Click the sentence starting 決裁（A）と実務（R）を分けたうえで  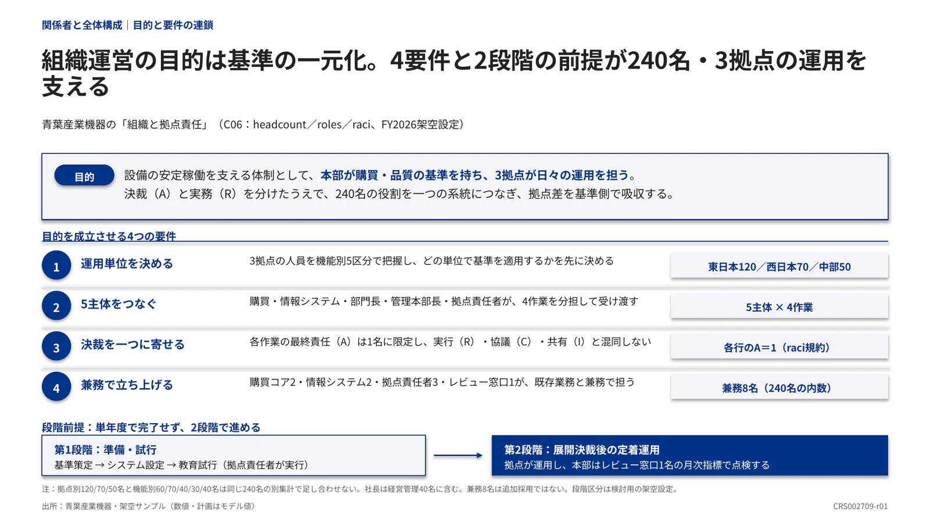click(400, 194)
